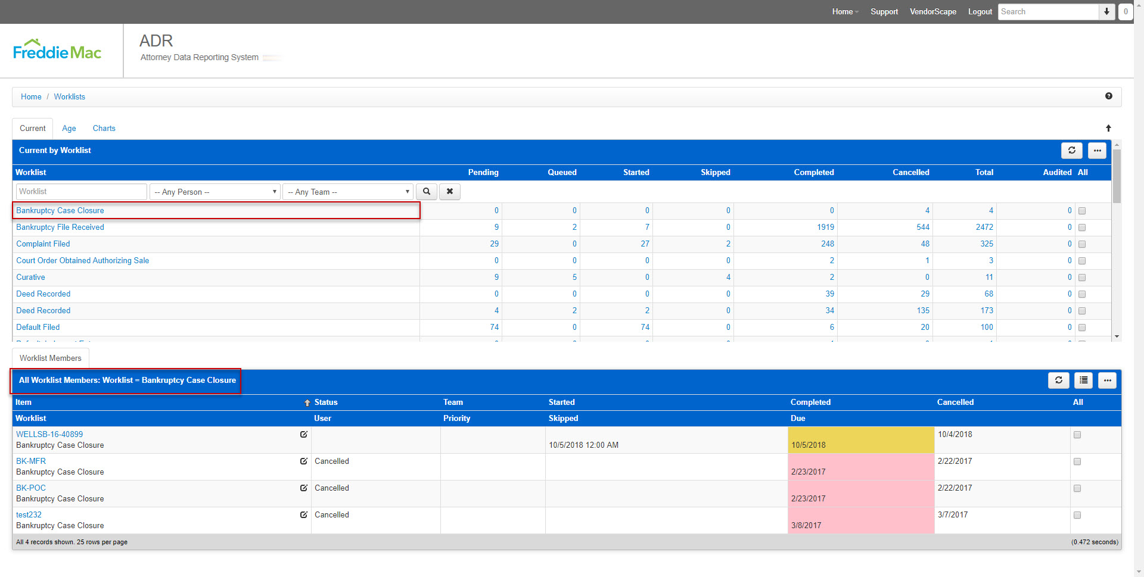
Task: Check the Bankruptcy File Received row checkbox
Action: [x=1082, y=227]
